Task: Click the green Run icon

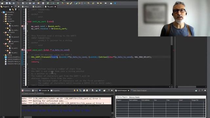Action: 58,3
